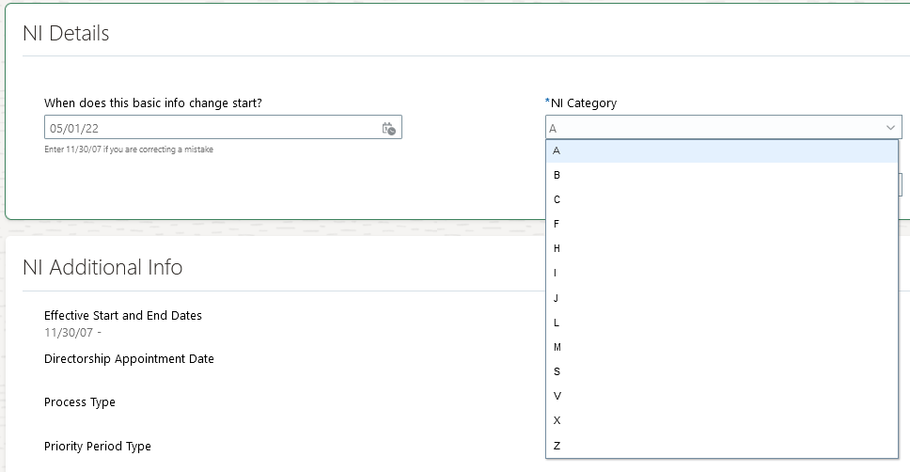Click the NI Additional Info heading

click(102, 268)
